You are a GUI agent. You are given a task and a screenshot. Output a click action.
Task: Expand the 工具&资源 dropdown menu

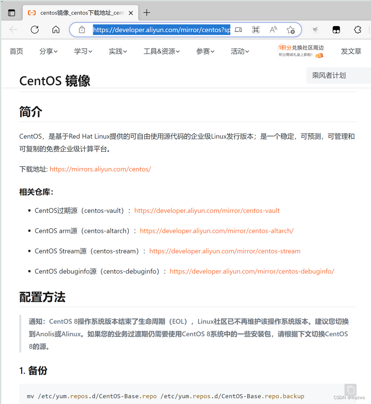point(162,51)
